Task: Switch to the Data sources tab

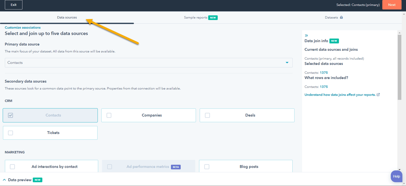Action: [x=67, y=18]
